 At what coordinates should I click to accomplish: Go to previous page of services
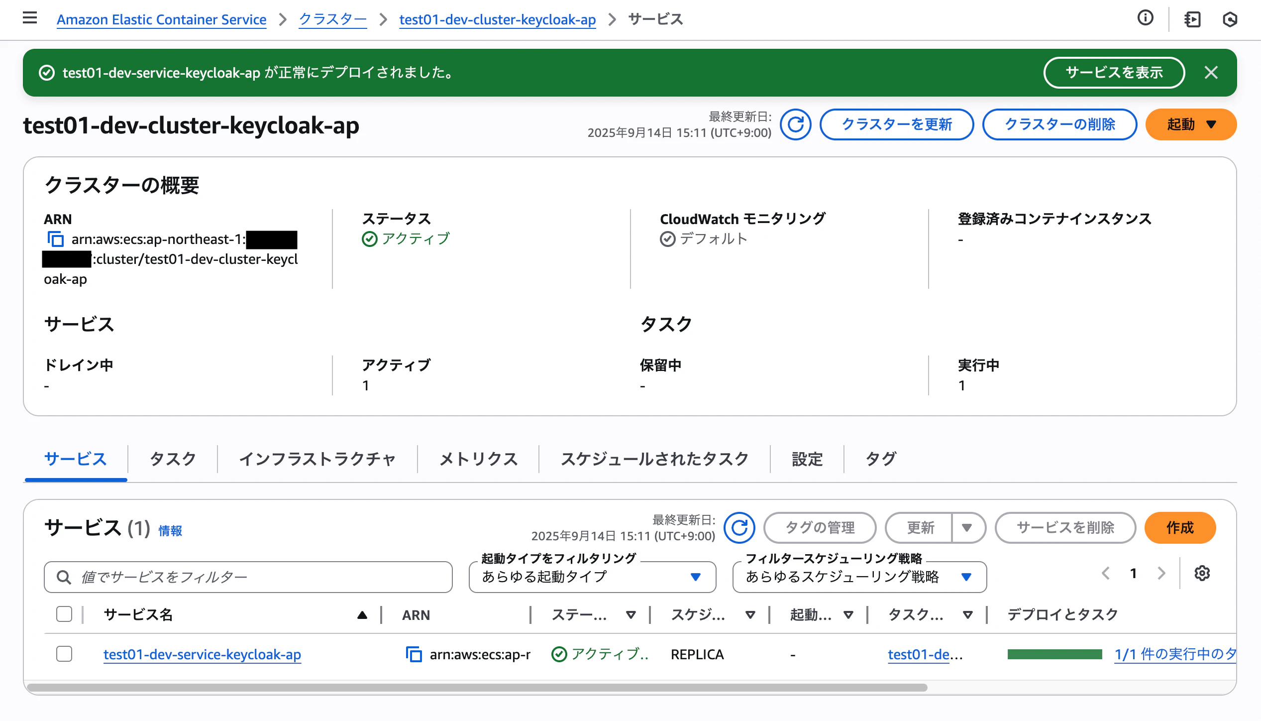coord(1105,573)
